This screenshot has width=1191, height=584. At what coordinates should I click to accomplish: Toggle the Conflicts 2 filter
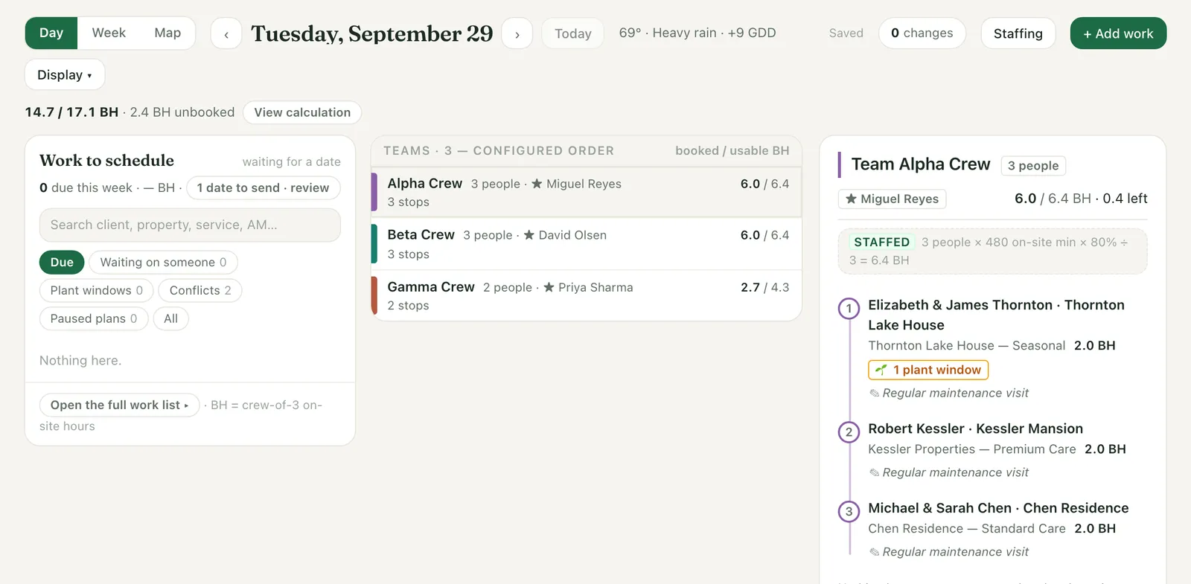[x=200, y=290]
